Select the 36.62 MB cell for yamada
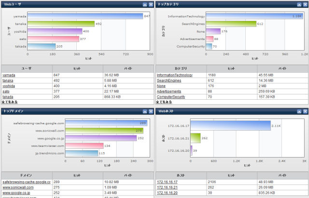The image size is (309, 198). tap(128, 75)
